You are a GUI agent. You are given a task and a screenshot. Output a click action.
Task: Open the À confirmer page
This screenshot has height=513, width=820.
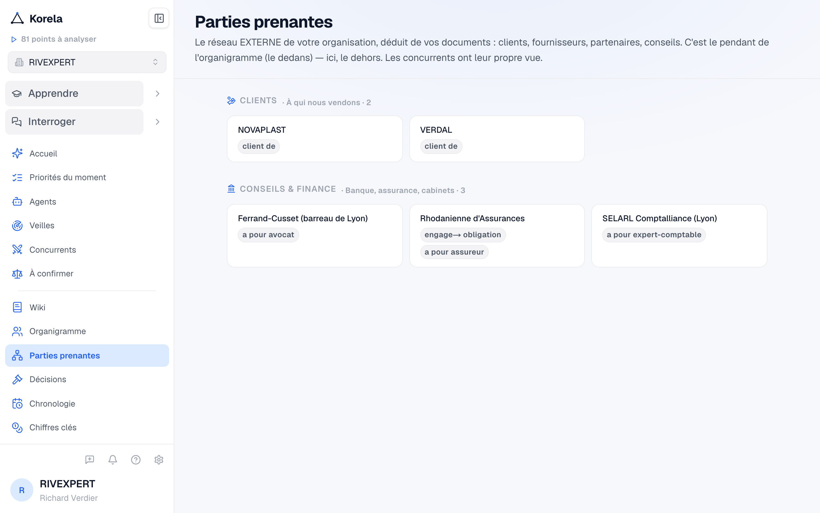(x=87, y=273)
